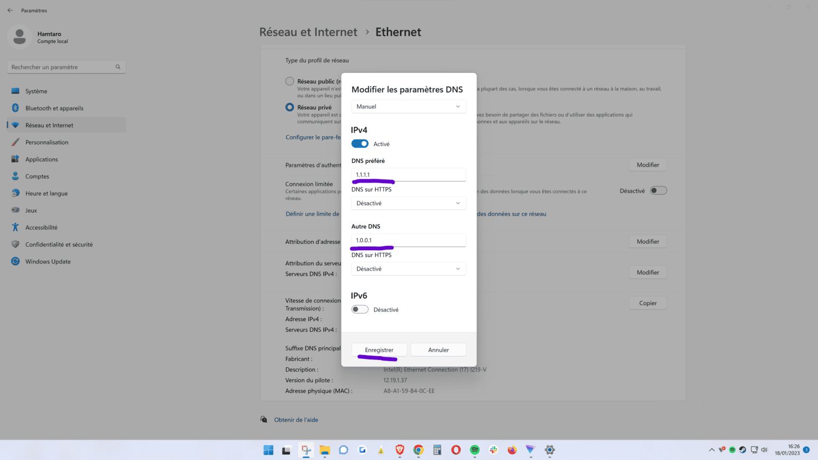
Task: Launch Firefox from the taskbar
Action: [511, 450]
